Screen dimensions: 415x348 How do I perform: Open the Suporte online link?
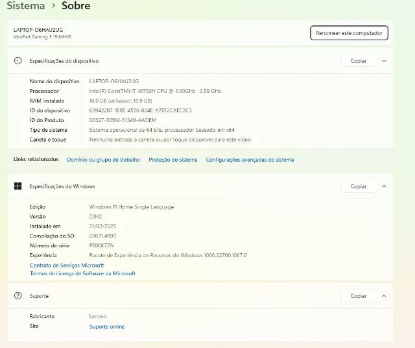[x=107, y=327]
